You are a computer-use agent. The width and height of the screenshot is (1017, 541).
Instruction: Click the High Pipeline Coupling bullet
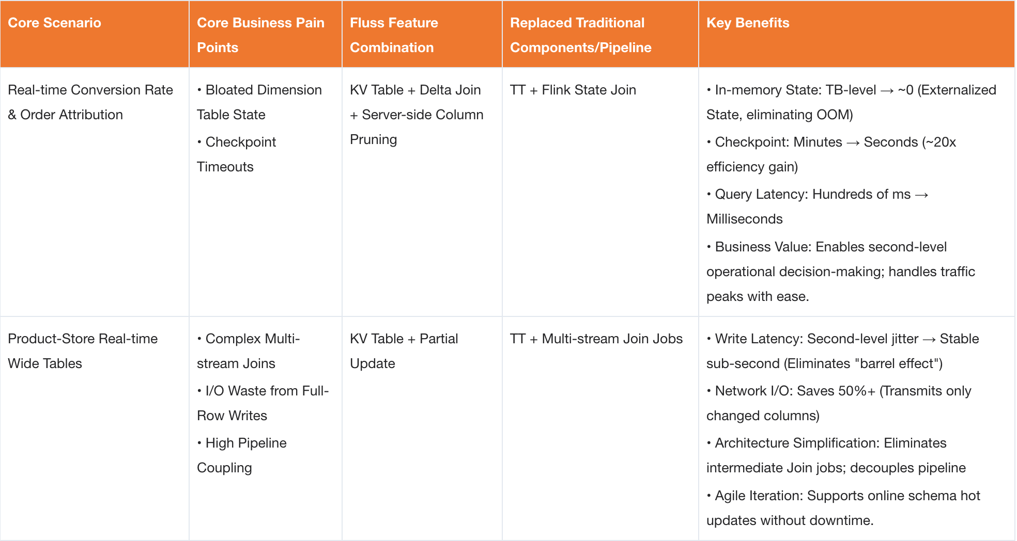(242, 455)
